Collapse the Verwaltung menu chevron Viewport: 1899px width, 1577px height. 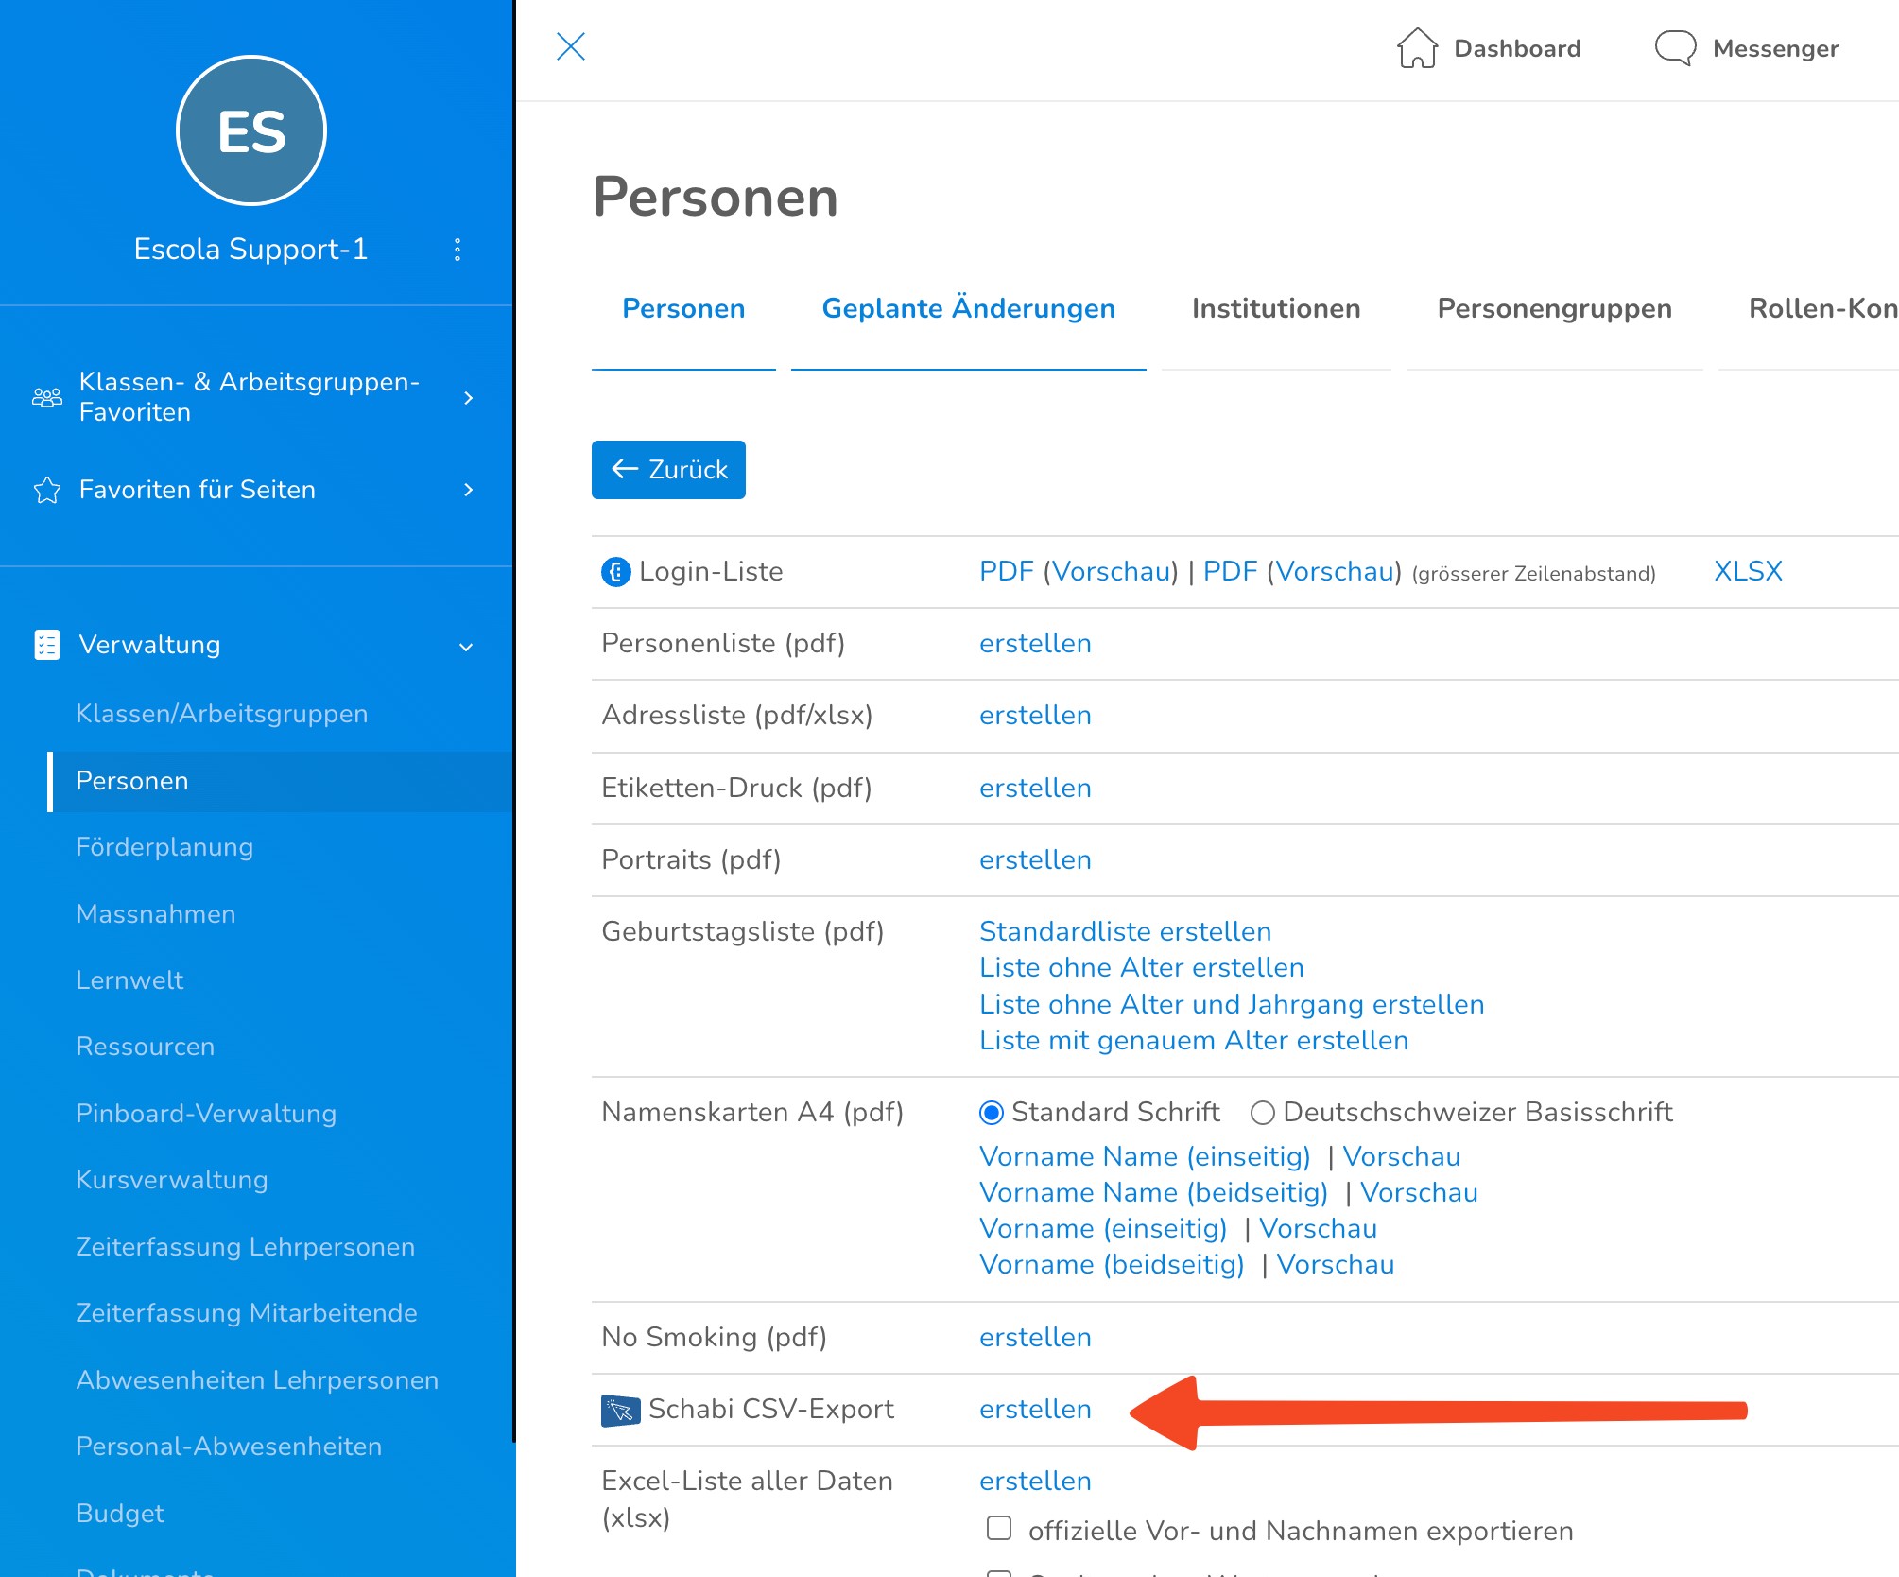[466, 647]
